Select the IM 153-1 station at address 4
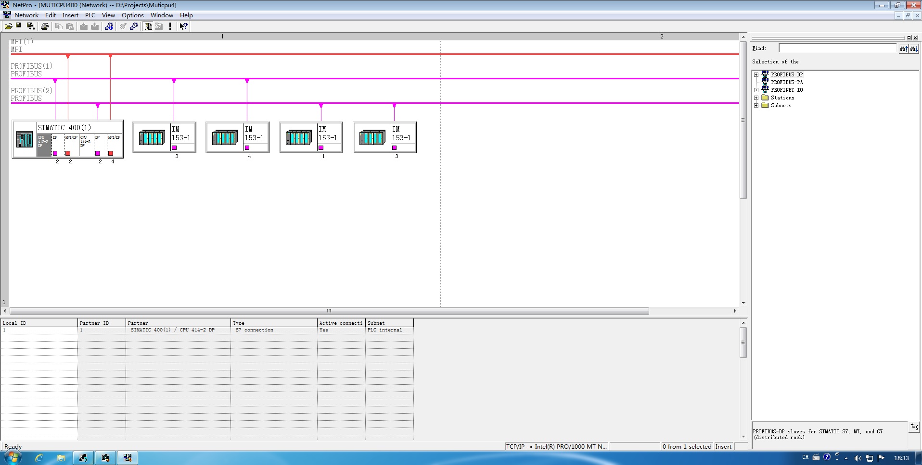This screenshot has height=465, width=922. (x=237, y=137)
